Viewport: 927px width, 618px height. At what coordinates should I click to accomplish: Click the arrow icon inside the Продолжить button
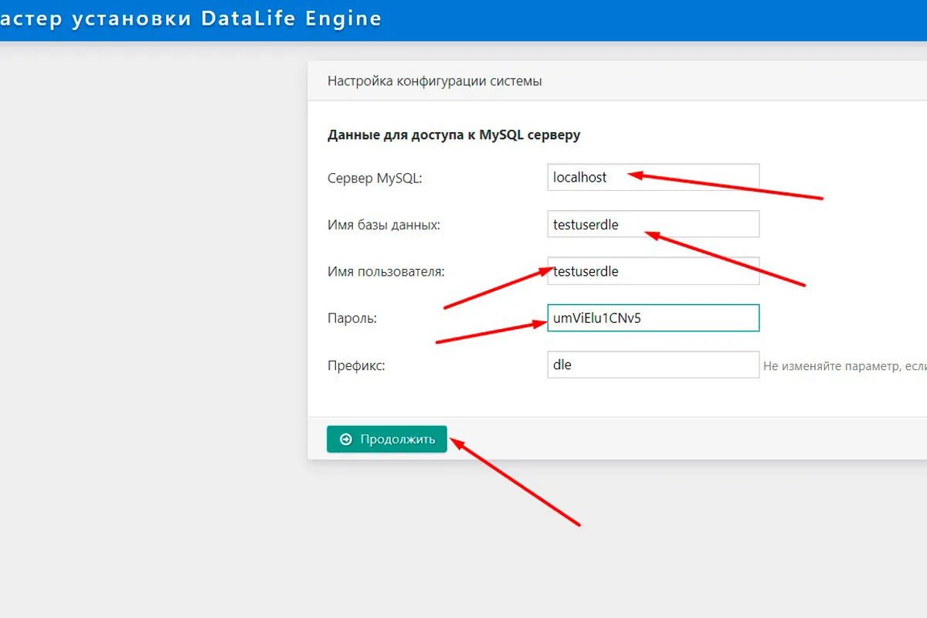[346, 440]
